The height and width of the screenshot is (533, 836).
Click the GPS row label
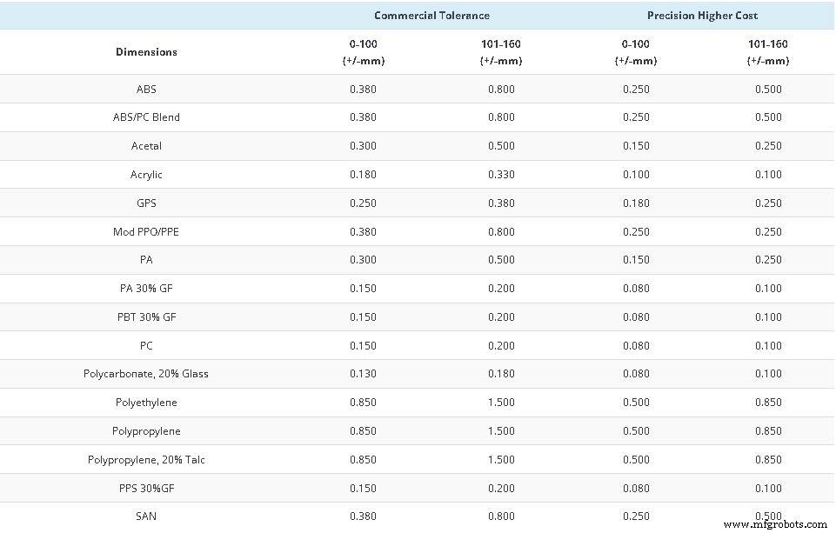coord(146,203)
